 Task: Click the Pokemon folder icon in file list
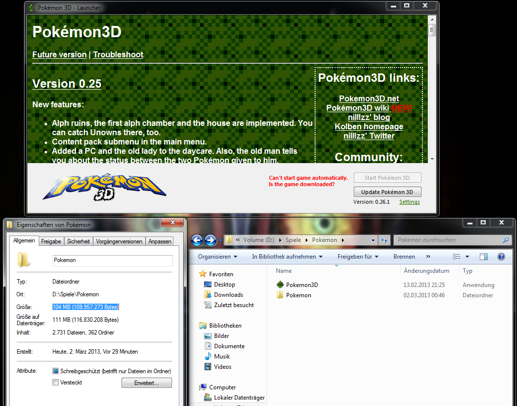[x=280, y=295]
